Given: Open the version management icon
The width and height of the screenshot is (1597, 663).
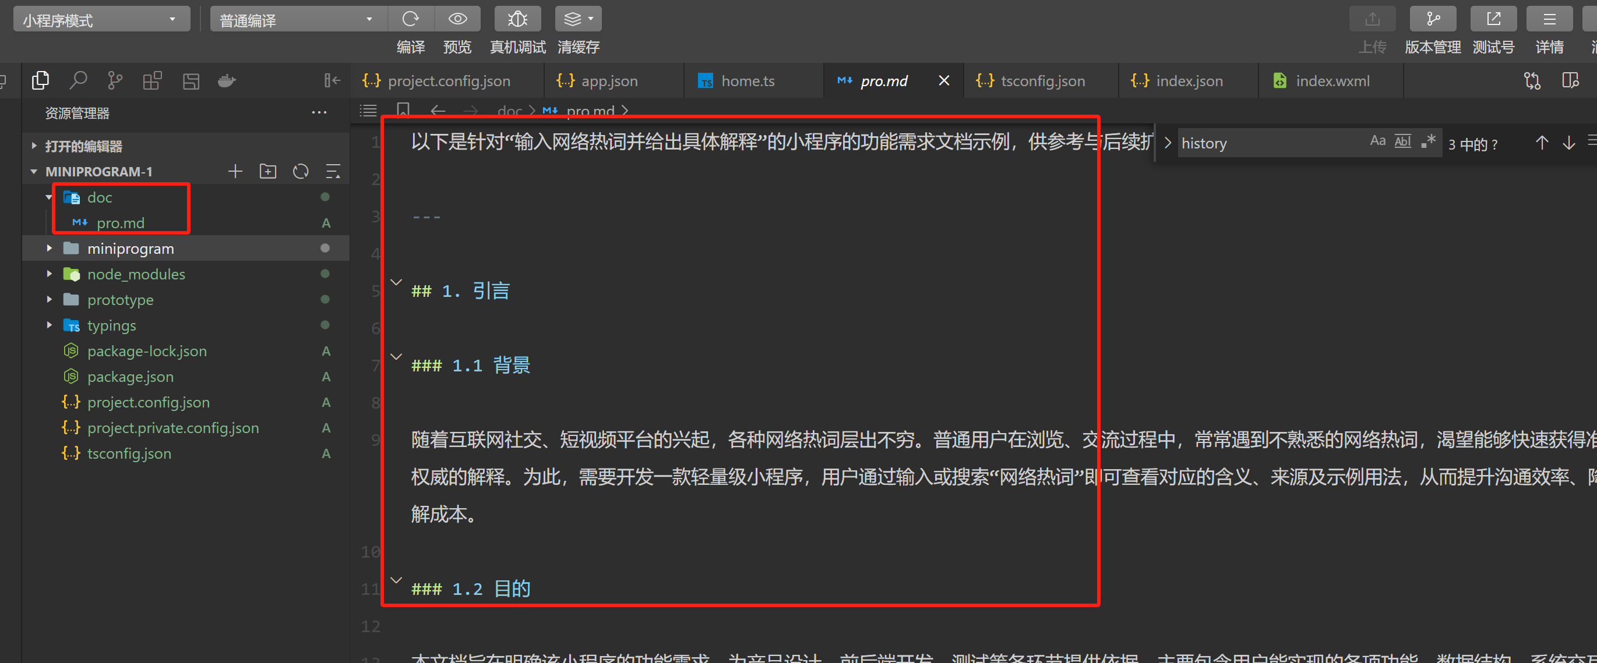Looking at the screenshot, I should click(x=1432, y=19).
